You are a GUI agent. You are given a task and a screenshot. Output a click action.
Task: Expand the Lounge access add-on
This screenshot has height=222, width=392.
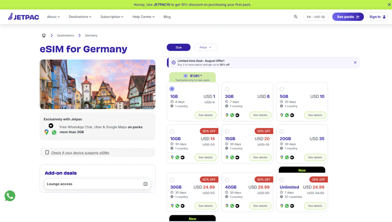click(145, 184)
